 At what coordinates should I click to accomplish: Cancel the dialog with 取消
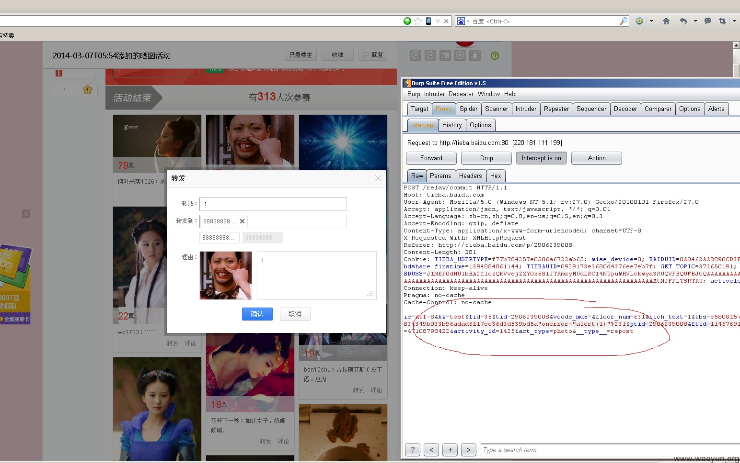tap(295, 314)
